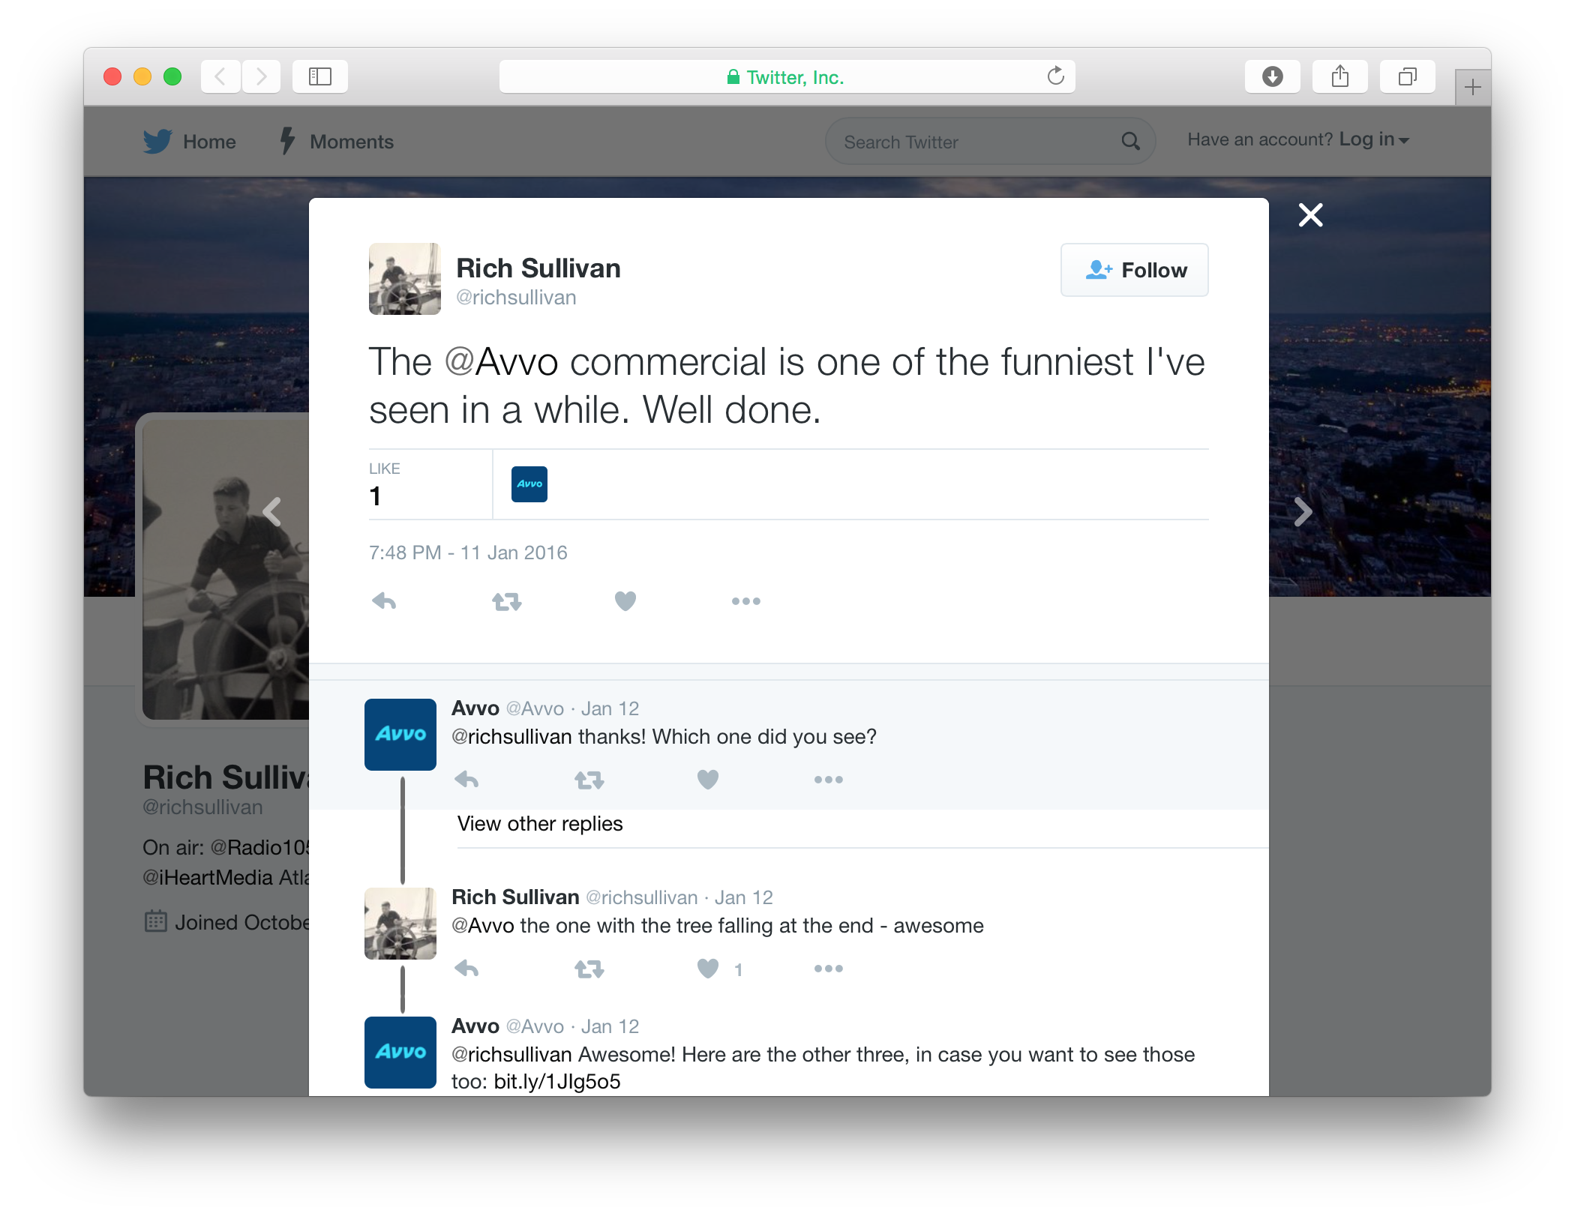Follow Rich Sullivan
1575x1216 pixels.
(1134, 270)
